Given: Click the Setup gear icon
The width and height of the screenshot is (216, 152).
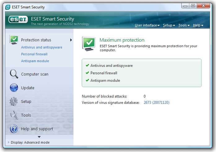Looking at the screenshot, I should coord(14,101).
